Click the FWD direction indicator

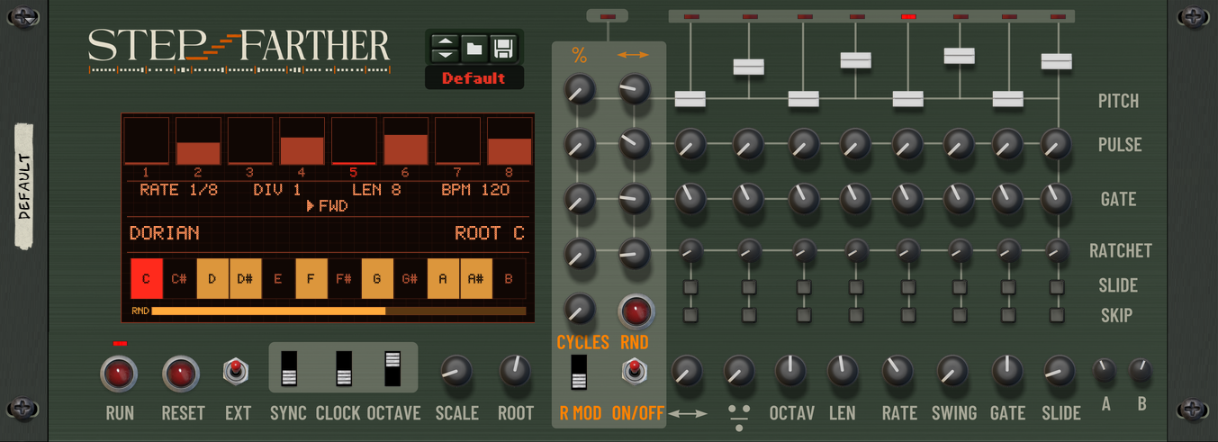coord(327,206)
